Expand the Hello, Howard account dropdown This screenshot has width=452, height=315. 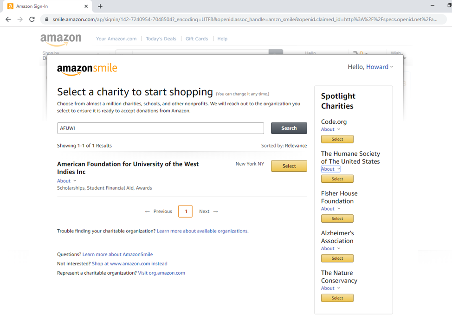coord(370,67)
